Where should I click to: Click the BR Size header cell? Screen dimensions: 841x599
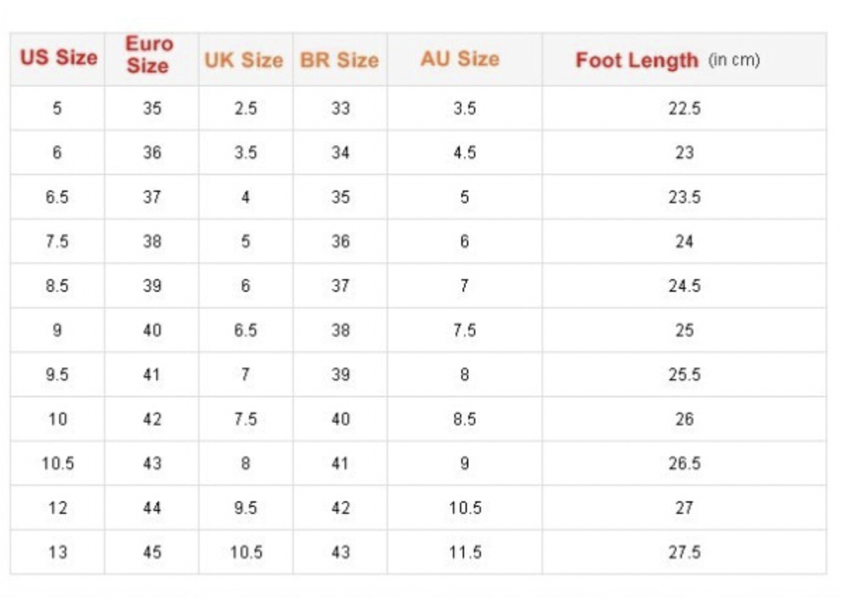339,60
